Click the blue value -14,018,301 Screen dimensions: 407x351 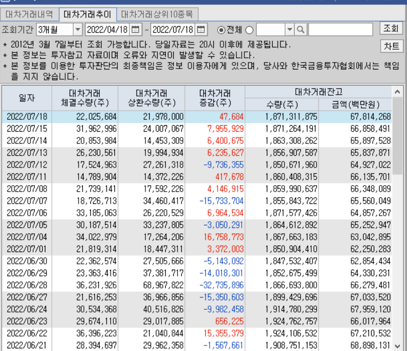221,273
